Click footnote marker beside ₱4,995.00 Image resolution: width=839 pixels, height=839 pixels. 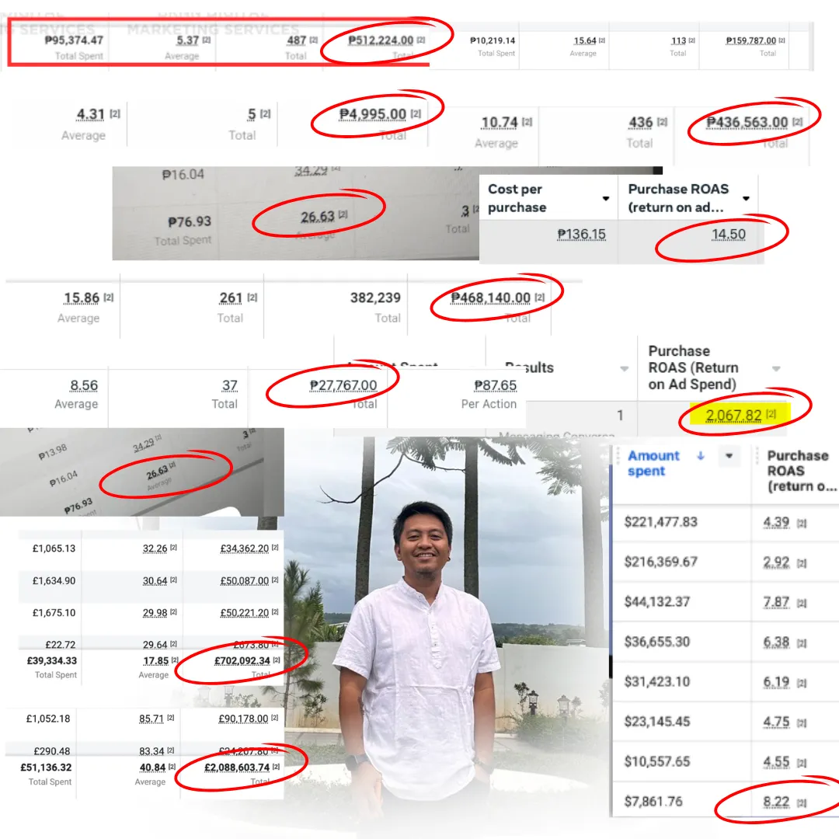tap(416, 113)
